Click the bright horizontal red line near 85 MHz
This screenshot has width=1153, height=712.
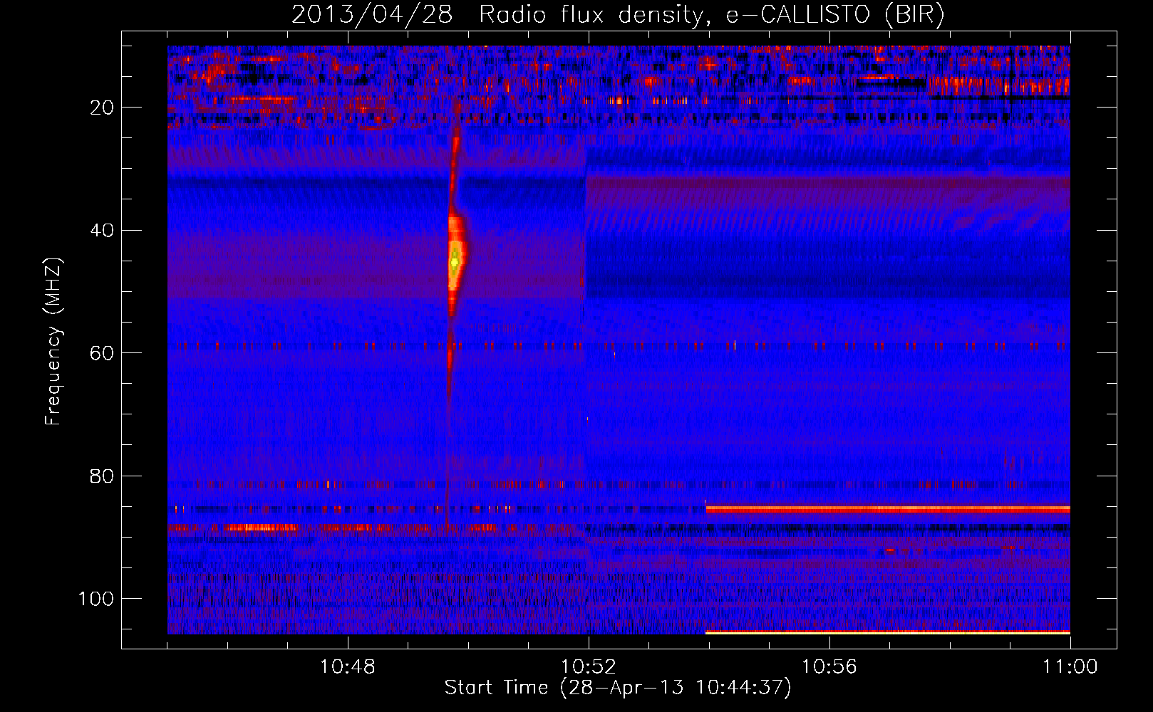coord(888,509)
